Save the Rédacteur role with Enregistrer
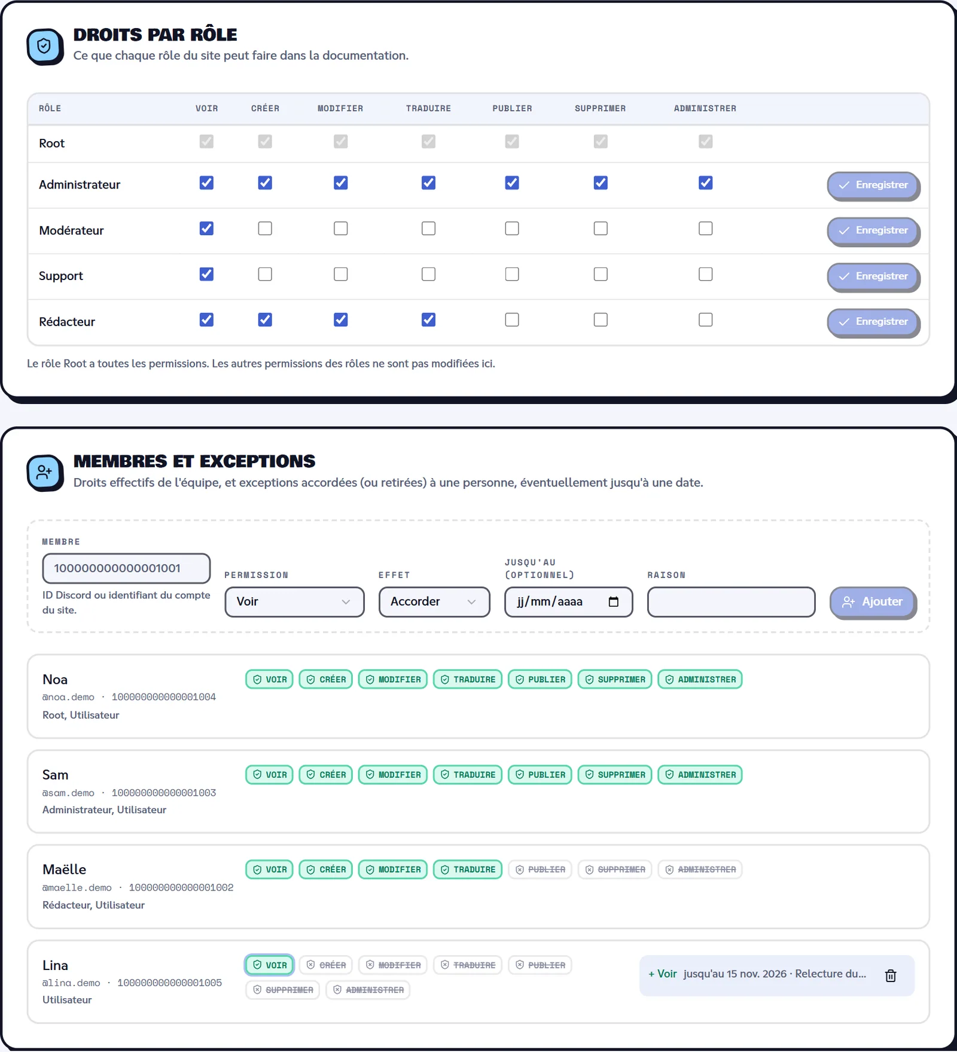957x1052 pixels. point(873,321)
